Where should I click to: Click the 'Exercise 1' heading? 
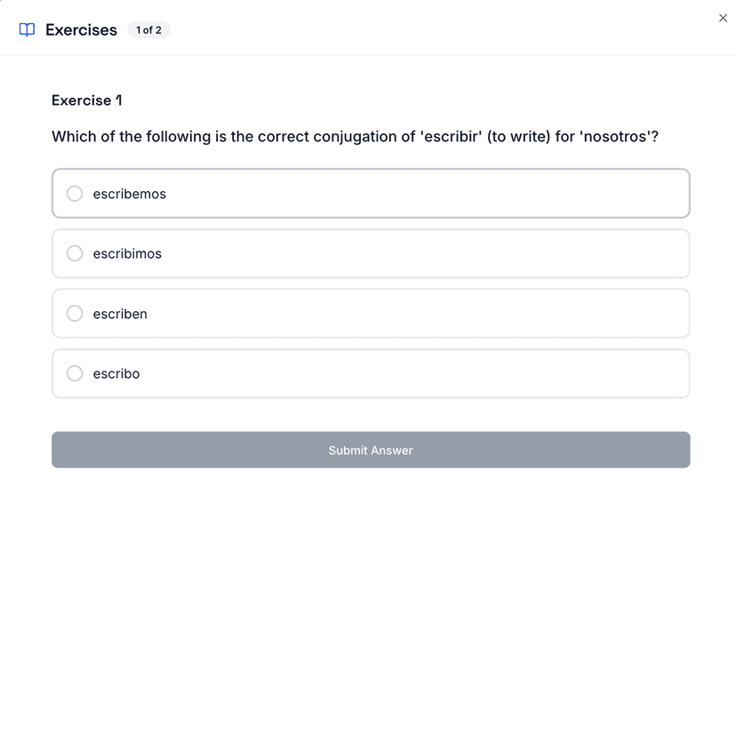[x=86, y=100]
